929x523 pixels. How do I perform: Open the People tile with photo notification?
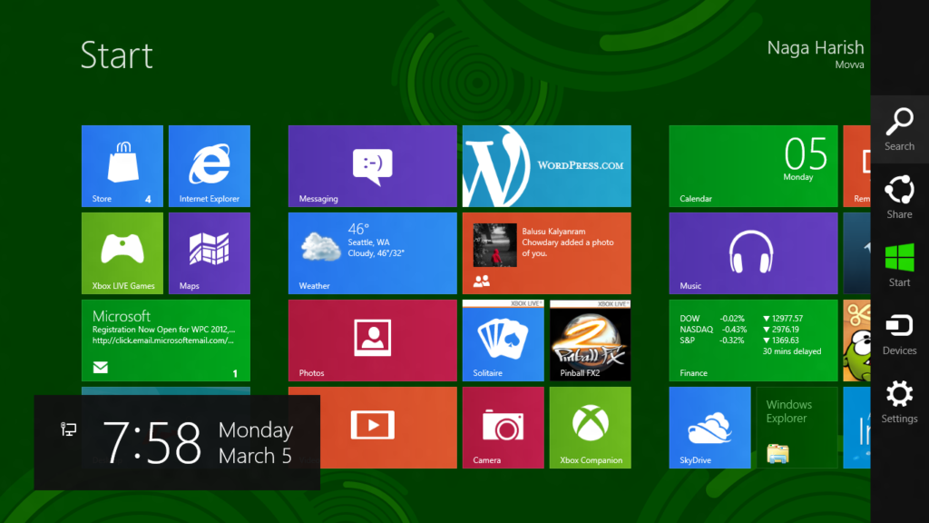(x=547, y=253)
